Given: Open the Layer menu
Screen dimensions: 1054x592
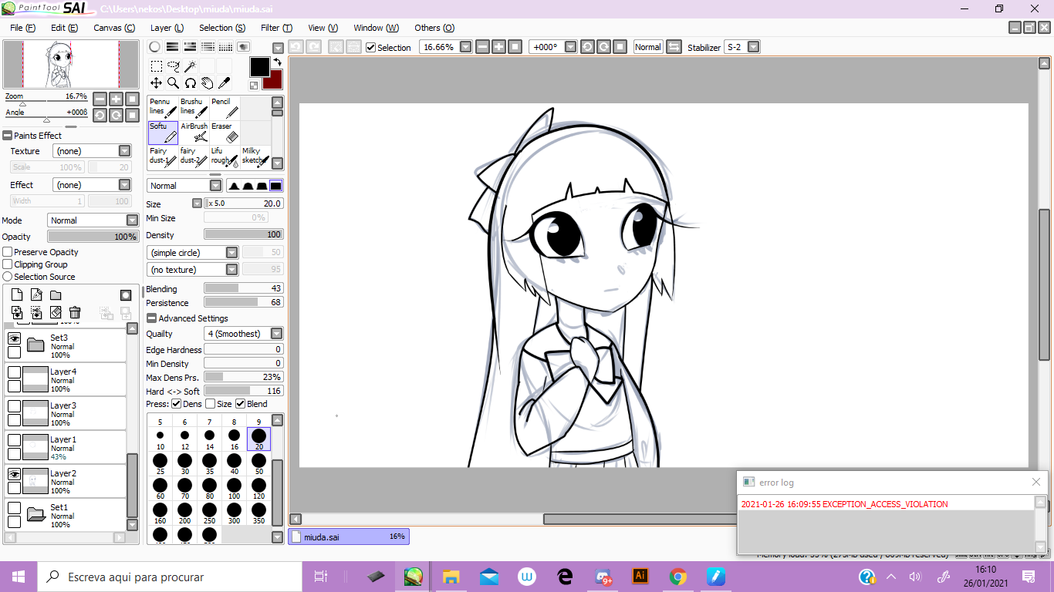Looking at the screenshot, I should [x=167, y=28].
